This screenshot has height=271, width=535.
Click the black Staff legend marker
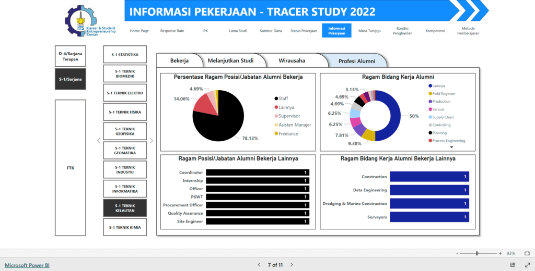point(276,98)
